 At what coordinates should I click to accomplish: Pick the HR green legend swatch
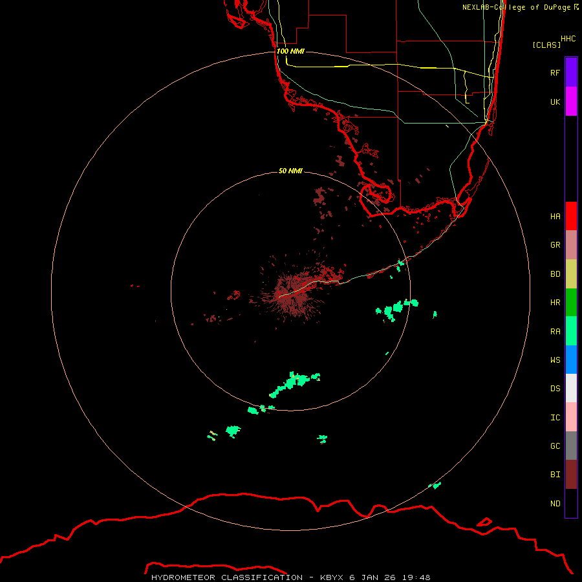coord(571,303)
